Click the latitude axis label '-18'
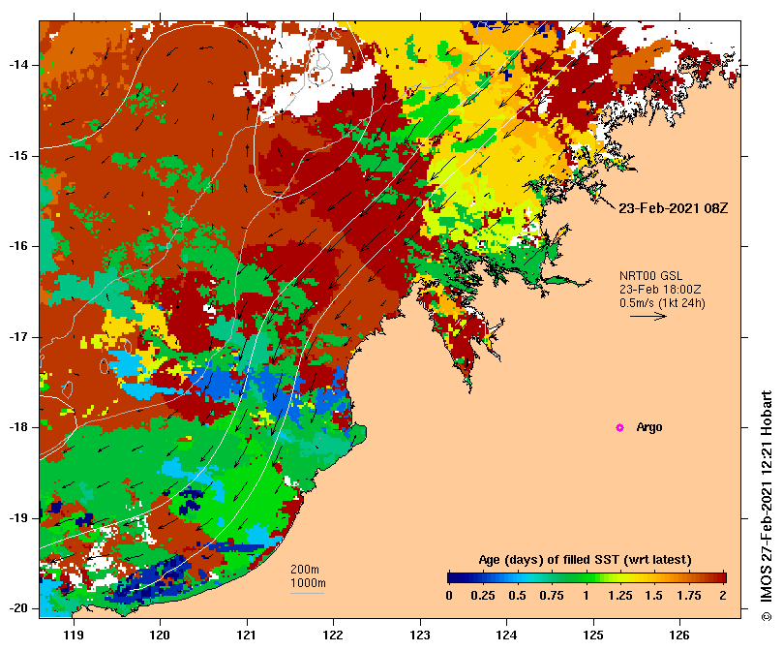 [18, 427]
